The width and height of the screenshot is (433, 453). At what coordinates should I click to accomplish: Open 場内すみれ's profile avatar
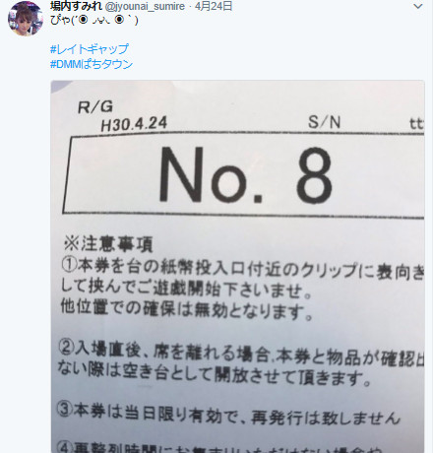(x=26, y=18)
